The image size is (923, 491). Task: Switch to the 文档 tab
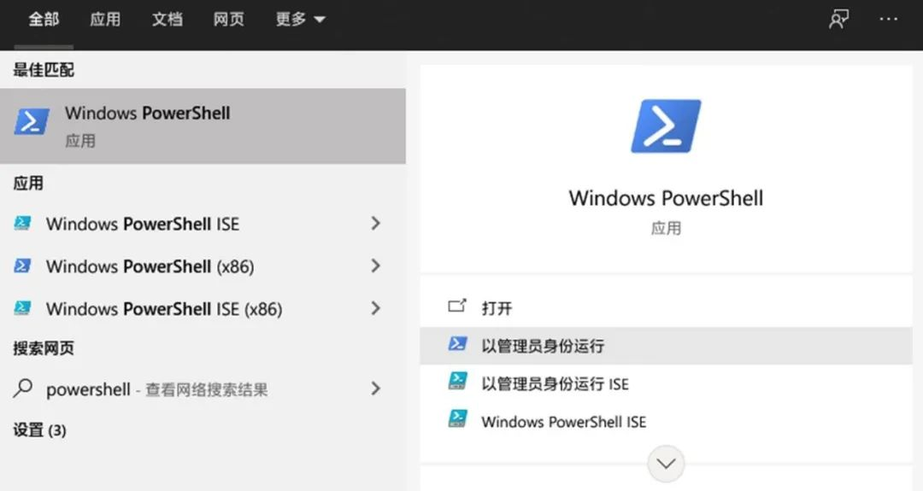167,20
